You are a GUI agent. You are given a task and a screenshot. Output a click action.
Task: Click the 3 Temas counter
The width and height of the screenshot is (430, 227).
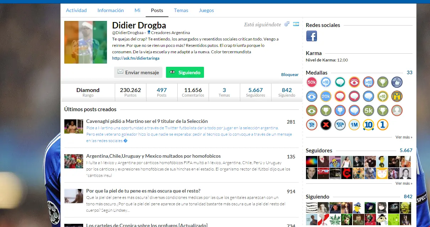pyautogui.click(x=224, y=92)
